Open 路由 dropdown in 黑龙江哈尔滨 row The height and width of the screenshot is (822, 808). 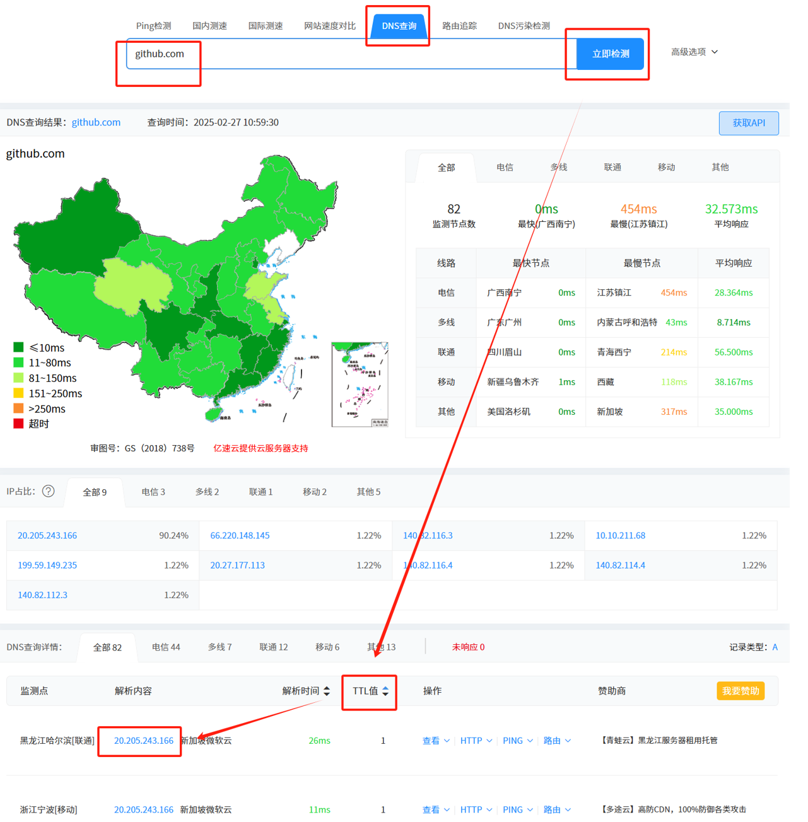pyautogui.click(x=558, y=741)
